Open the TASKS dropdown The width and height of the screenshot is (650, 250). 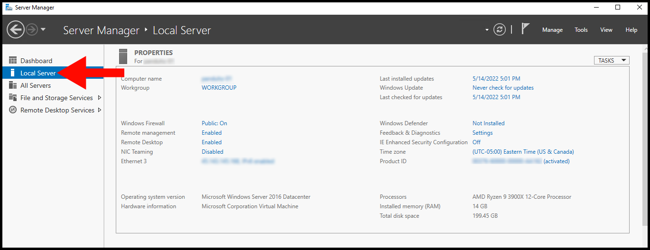(x=611, y=60)
